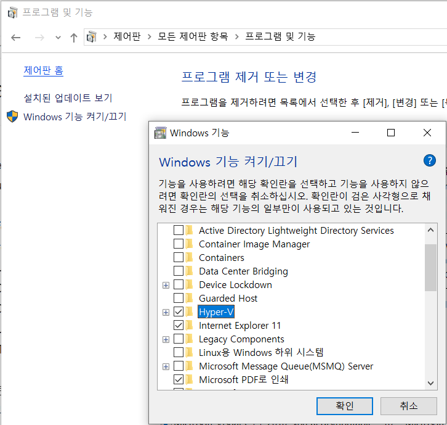Open chevron after 제어판 breadcrumb
Viewport: 447px width, 425px height.
(149, 37)
